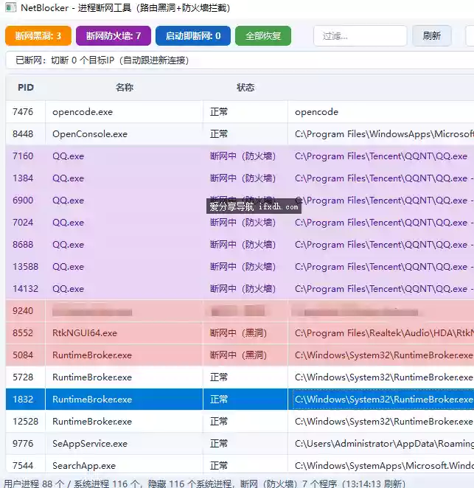
Task: Click the green 全部恢复 button
Action: pos(263,36)
